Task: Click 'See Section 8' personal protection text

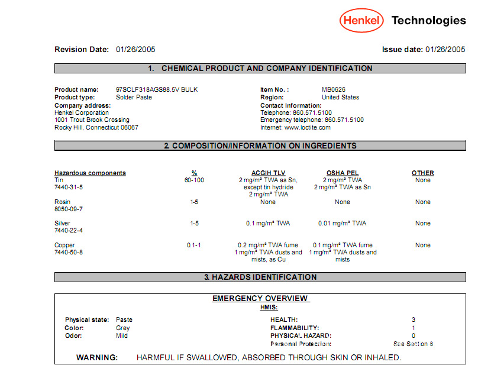Action: tap(413, 344)
